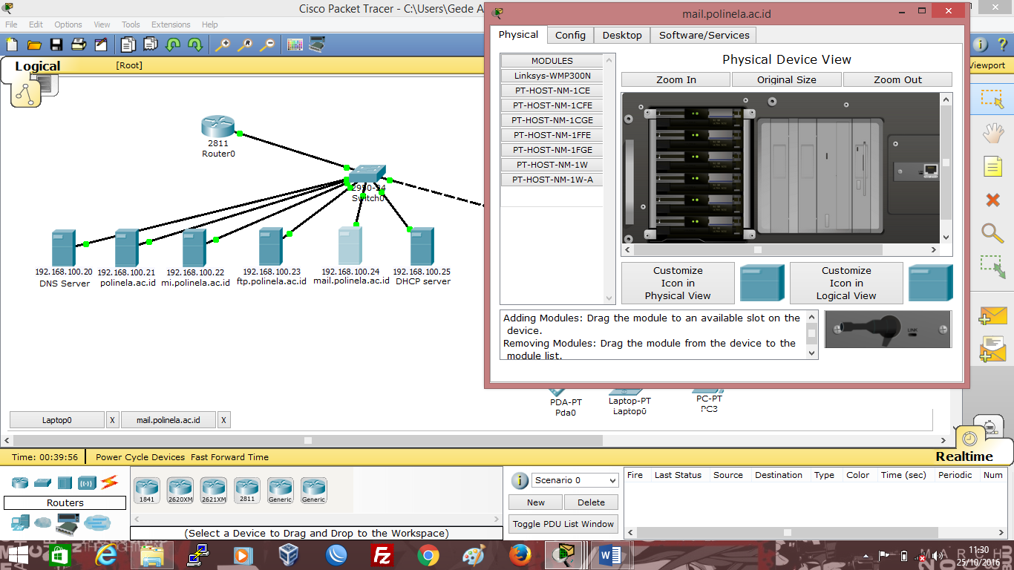Launch the Activity Wizard toolbar icon

coord(101,45)
